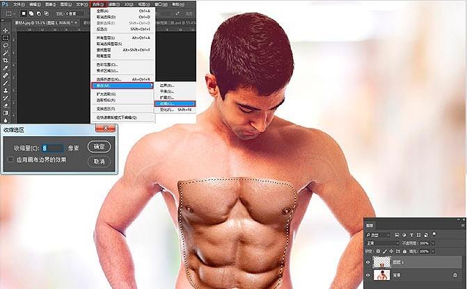Screen dimensions: 467x289
Task: Toggle the layer filter on/off switch
Action: pyautogui.click(x=434, y=234)
